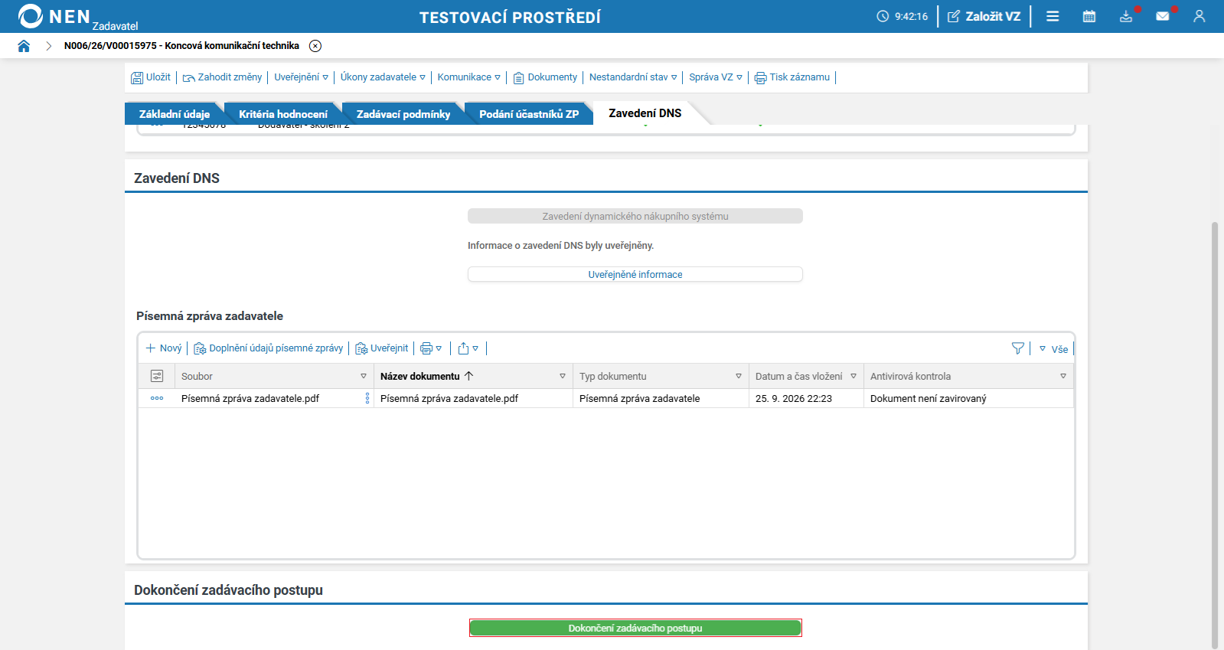The width and height of the screenshot is (1224, 650).
Task: Go to the home page icon
Action: pos(24,46)
